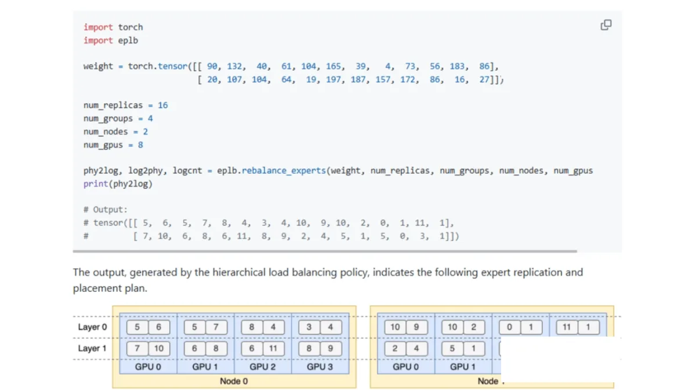Click the "import eplb" code line

(111, 41)
